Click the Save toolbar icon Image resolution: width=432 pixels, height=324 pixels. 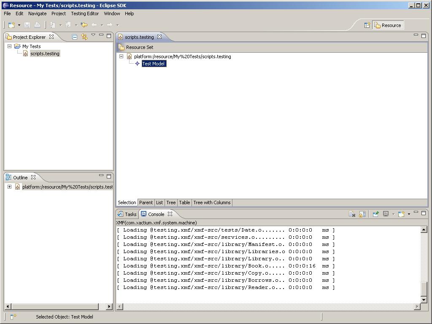coord(27,25)
